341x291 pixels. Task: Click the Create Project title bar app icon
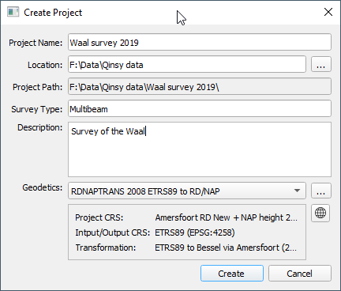(x=13, y=13)
